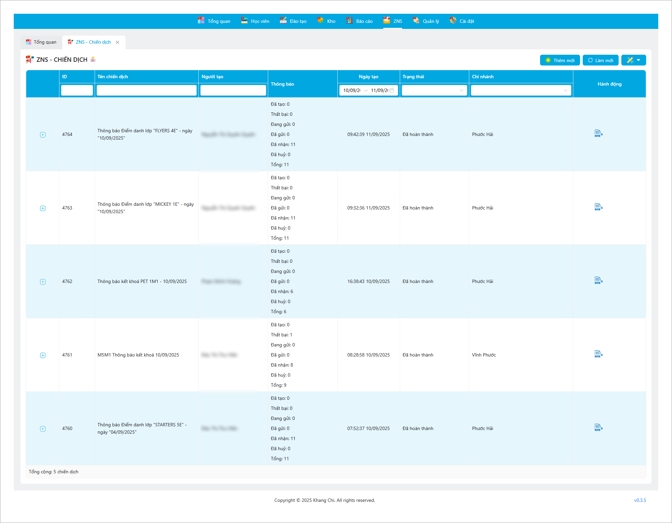Click the action icon for campaign 4761
The height and width of the screenshot is (523, 672).
click(x=598, y=354)
